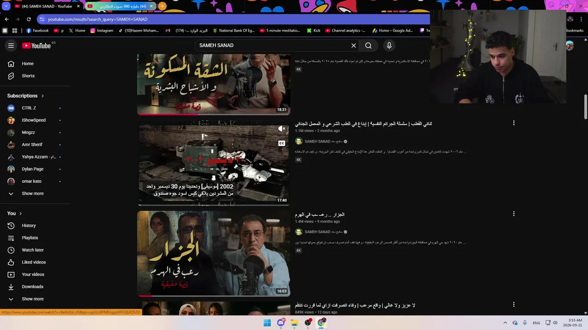Click the browser address bar URL

click(98, 19)
